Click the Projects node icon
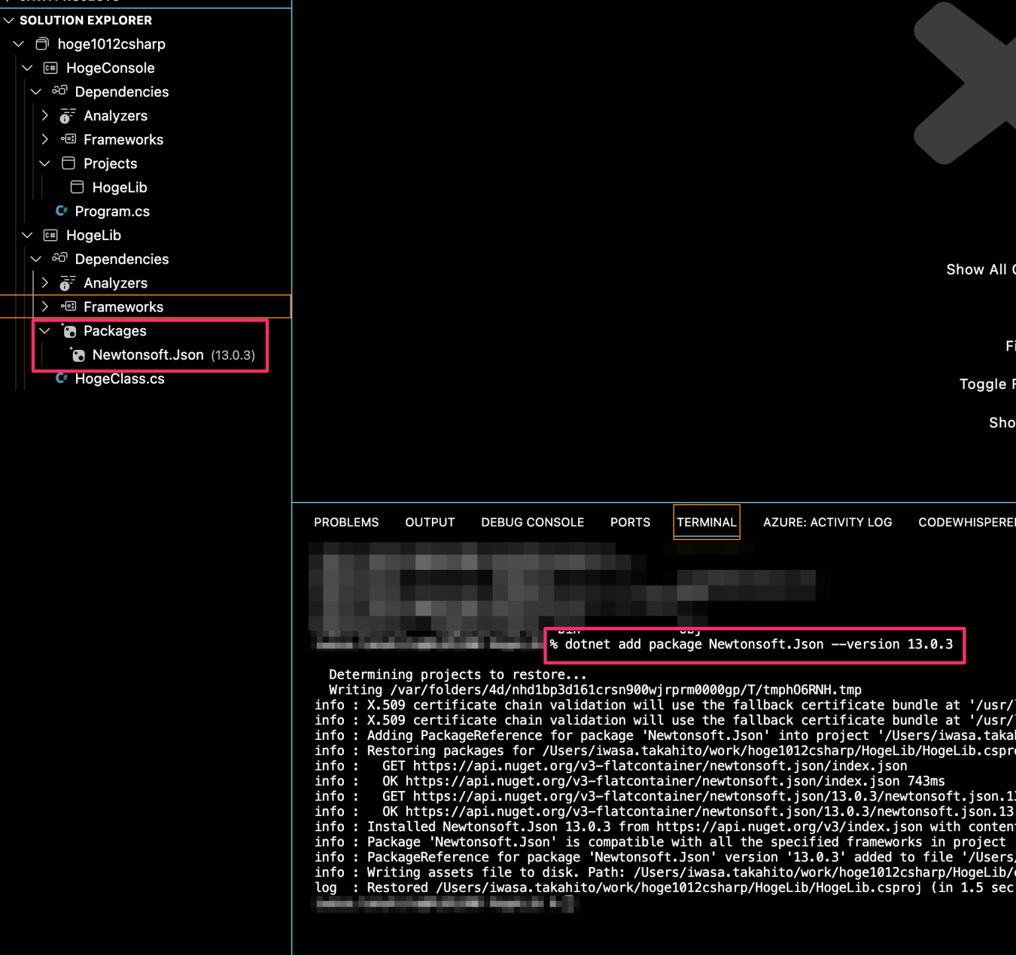The image size is (1016, 955). [x=69, y=163]
